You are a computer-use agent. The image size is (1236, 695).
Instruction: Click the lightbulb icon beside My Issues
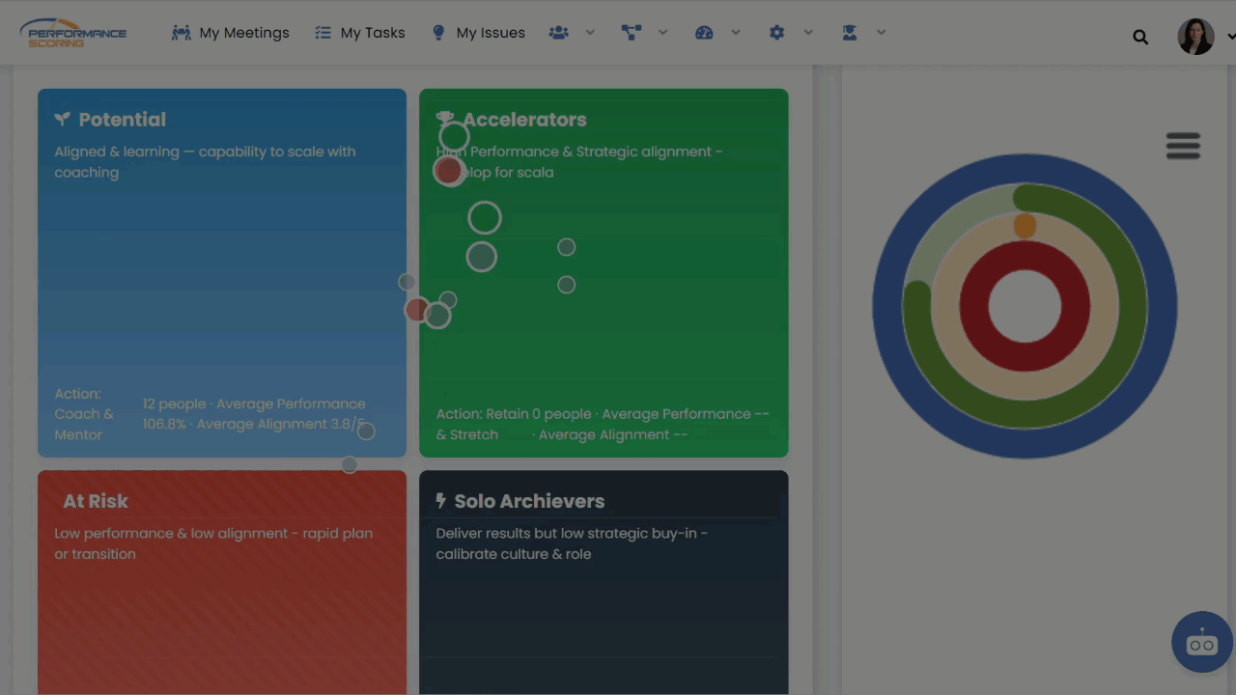438,33
